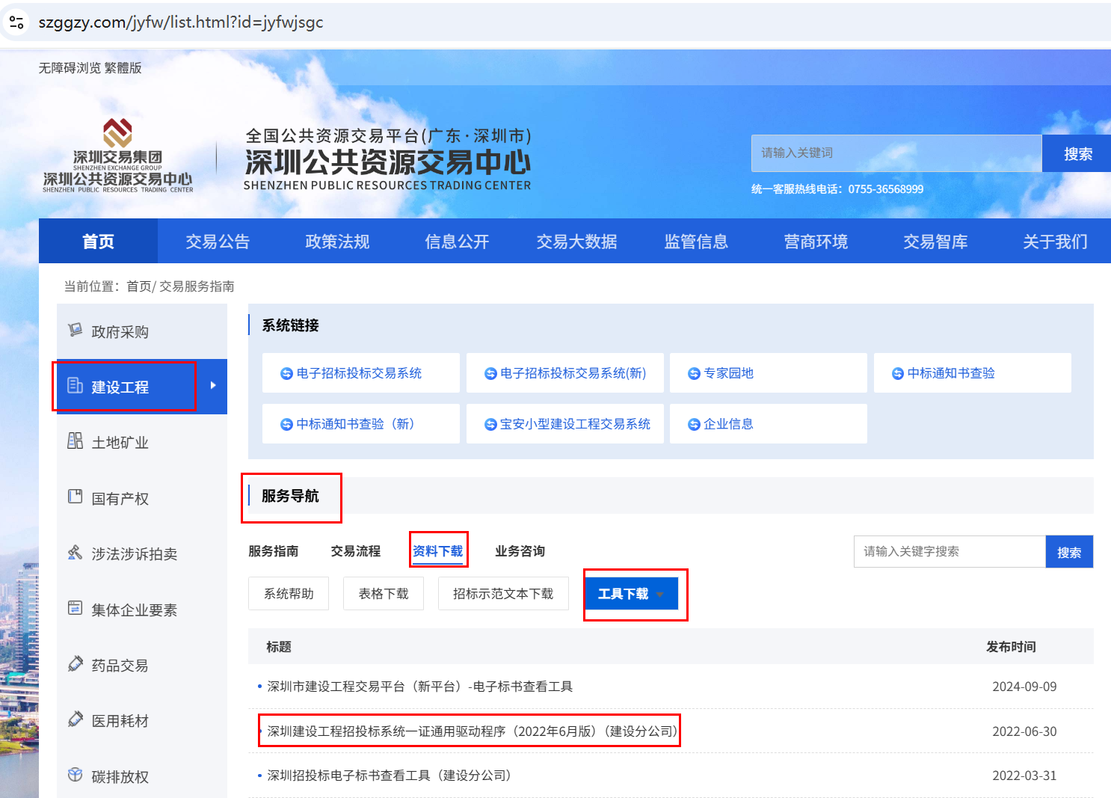The height and width of the screenshot is (798, 1111).
Task: Expand the 建设工程 sidebar arrow
Action: click(x=213, y=386)
